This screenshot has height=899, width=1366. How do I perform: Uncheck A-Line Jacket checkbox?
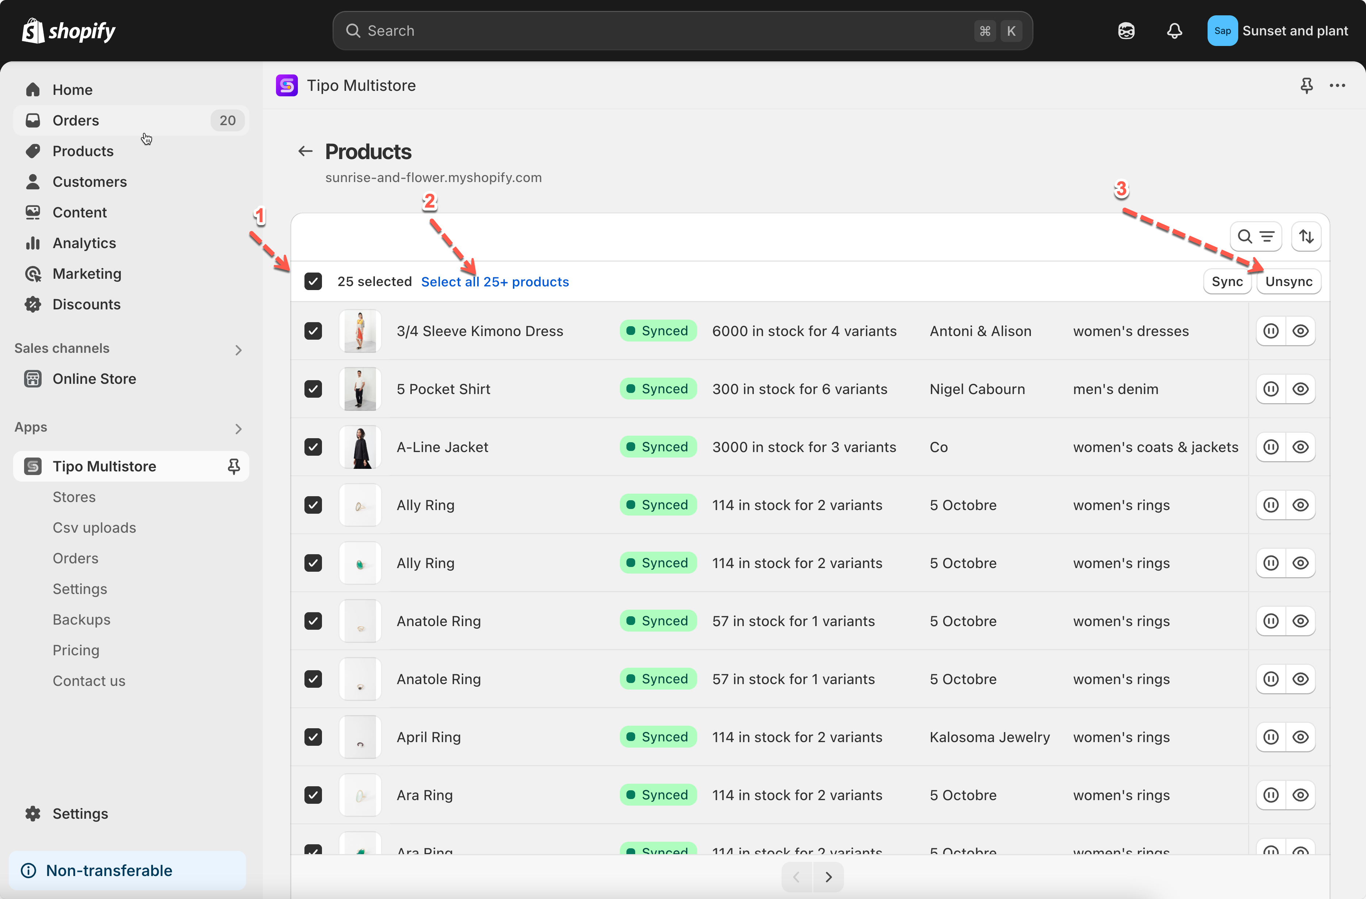(313, 447)
